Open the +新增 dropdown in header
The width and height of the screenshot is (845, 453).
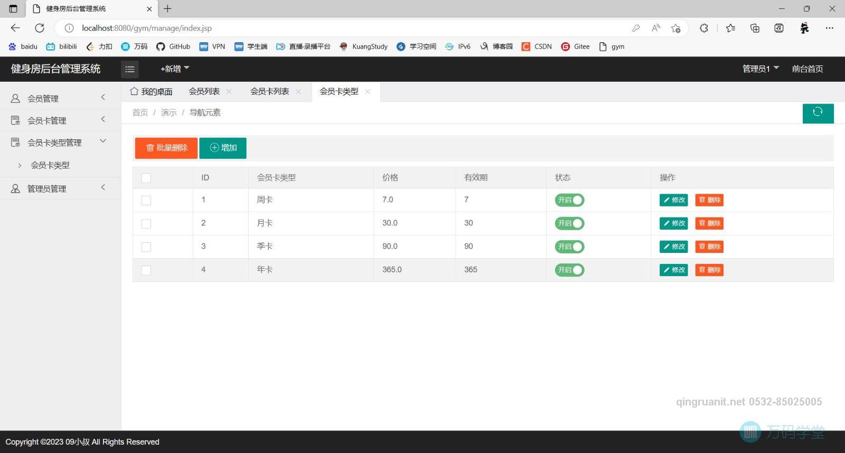[175, 69]
